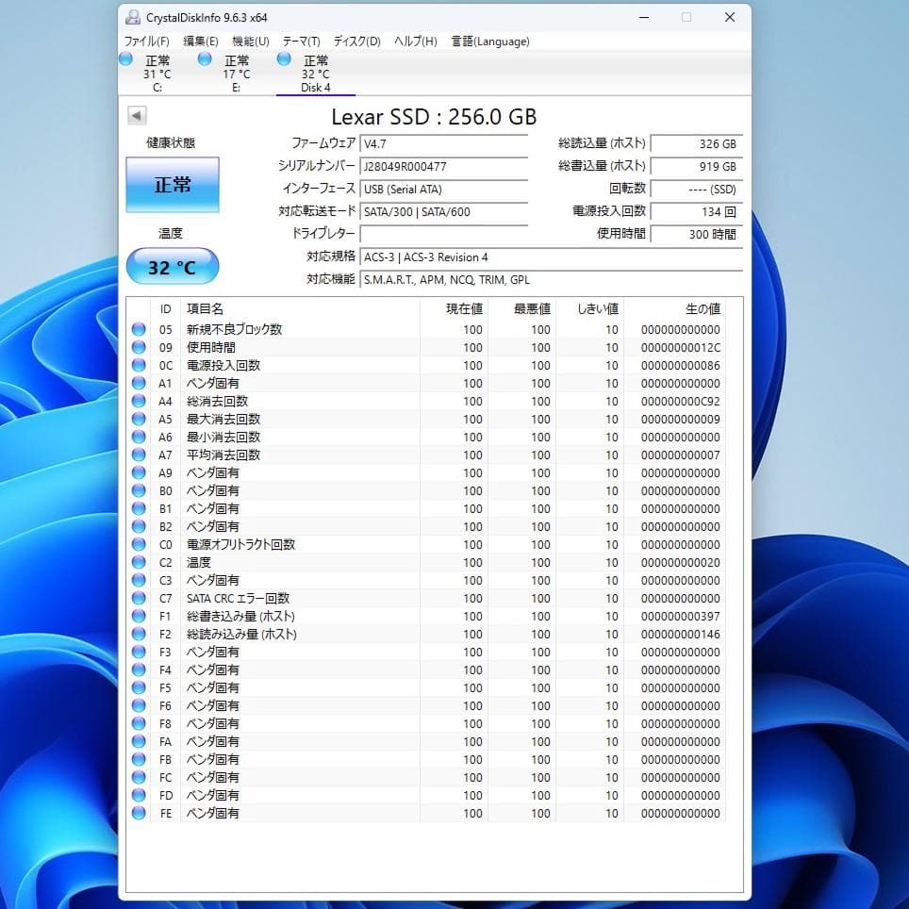
Task: Click the 最悪値 column header
Action: click(x=521, y=309)
